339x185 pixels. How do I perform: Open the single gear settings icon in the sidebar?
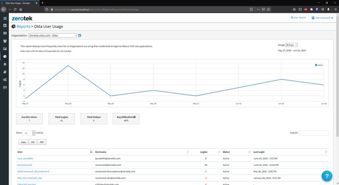pyautogui.click(x=5, y=64)
